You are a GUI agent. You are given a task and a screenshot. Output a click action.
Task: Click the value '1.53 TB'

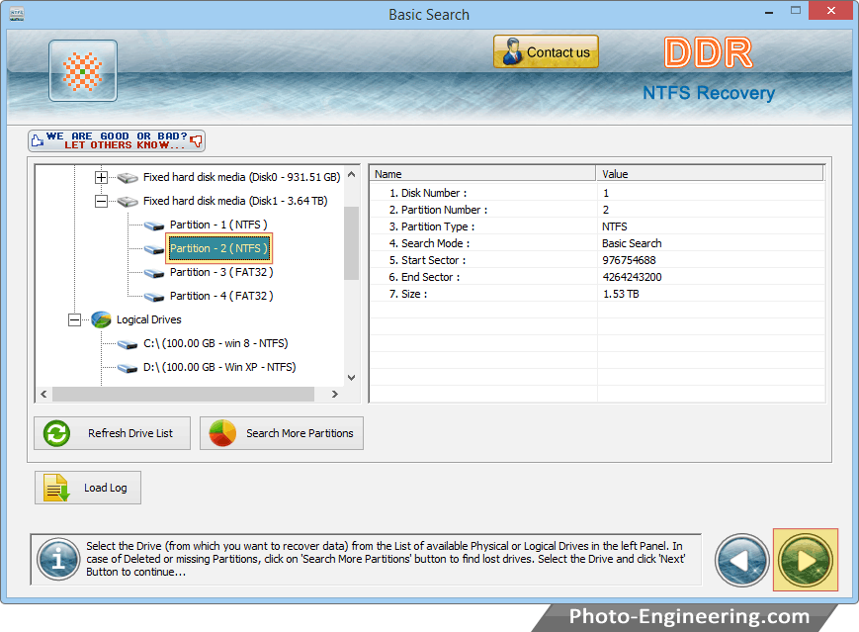click(x=621, y=294)
